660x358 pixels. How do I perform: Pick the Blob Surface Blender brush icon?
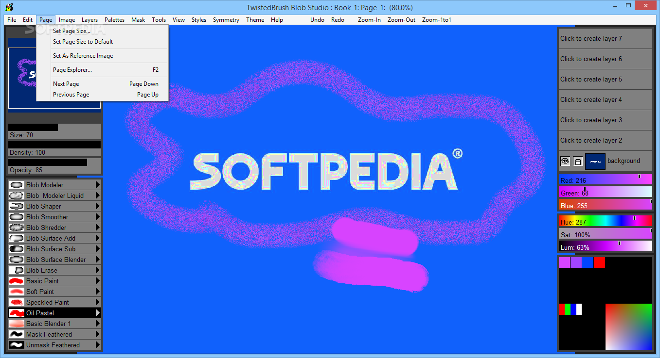click(17, 260)
